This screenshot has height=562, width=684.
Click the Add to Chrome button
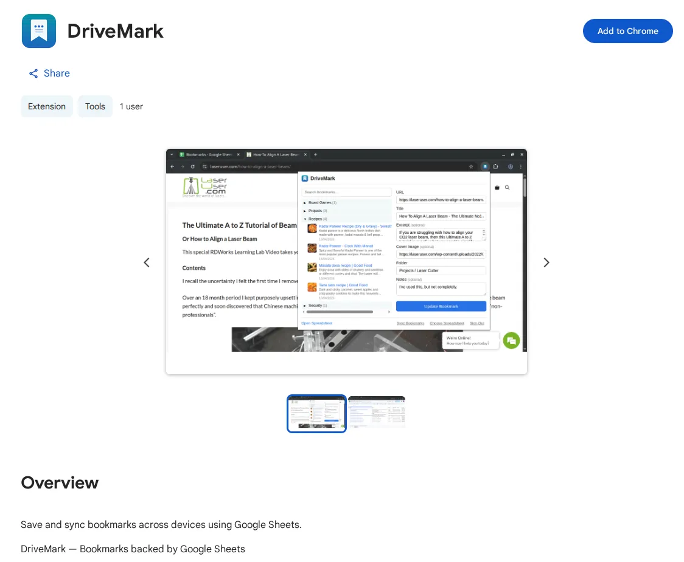pos(627,31)
